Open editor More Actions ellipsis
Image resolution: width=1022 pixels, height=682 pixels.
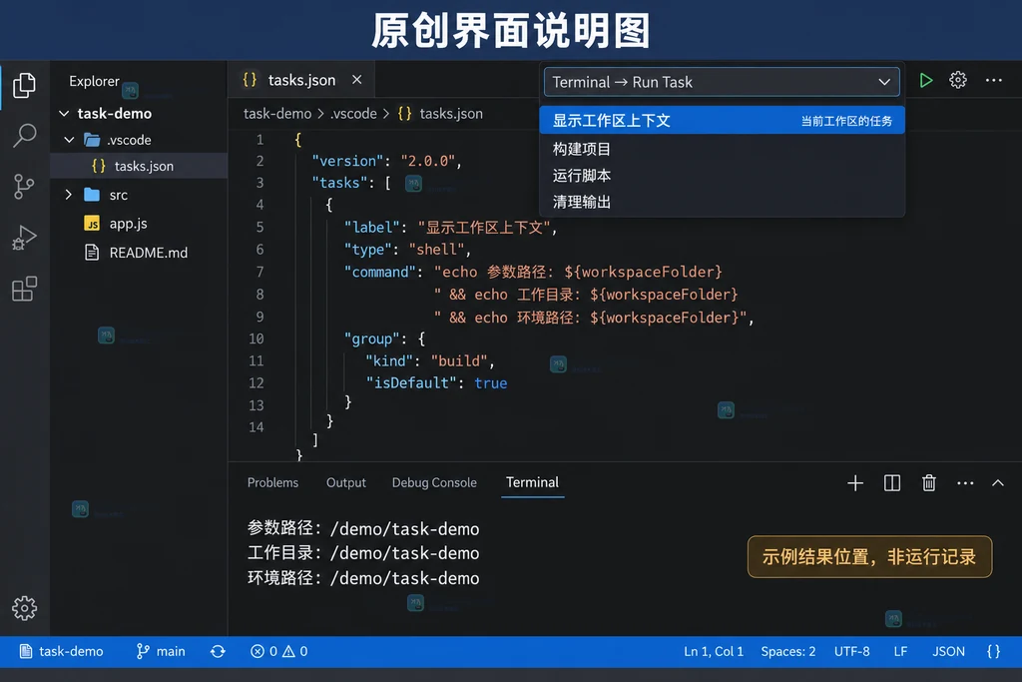coord(993,80)
